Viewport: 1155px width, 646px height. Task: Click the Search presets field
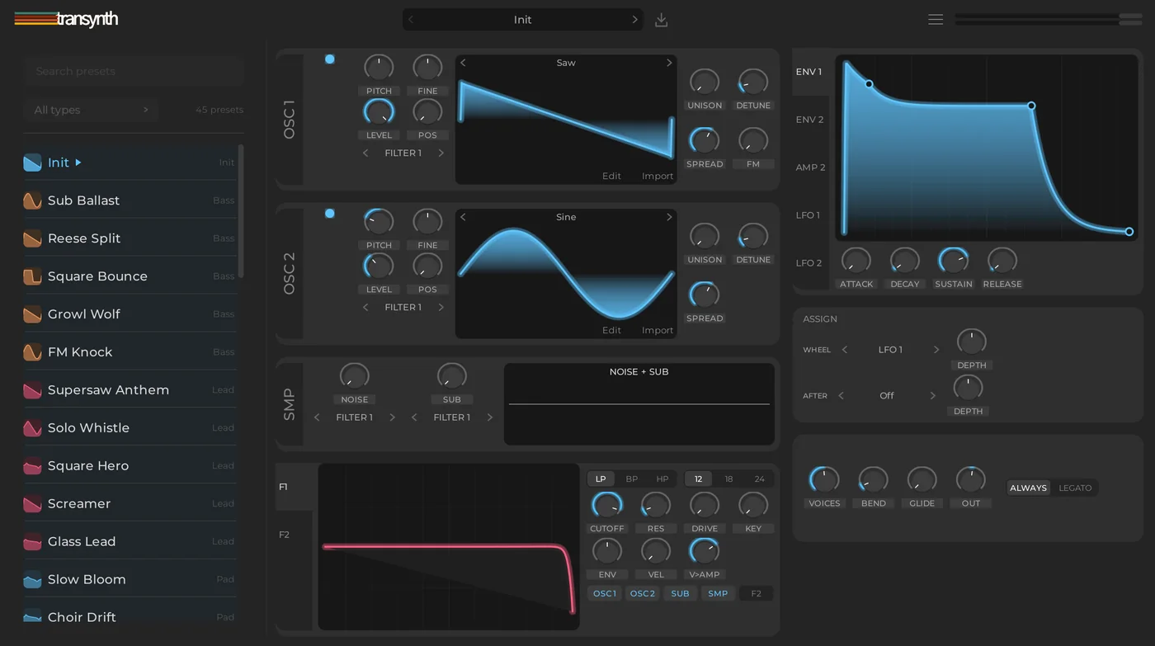tap(134, 71)
